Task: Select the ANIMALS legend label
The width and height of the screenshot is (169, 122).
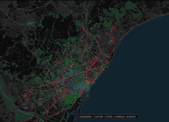Action: (x=121, y=117)
